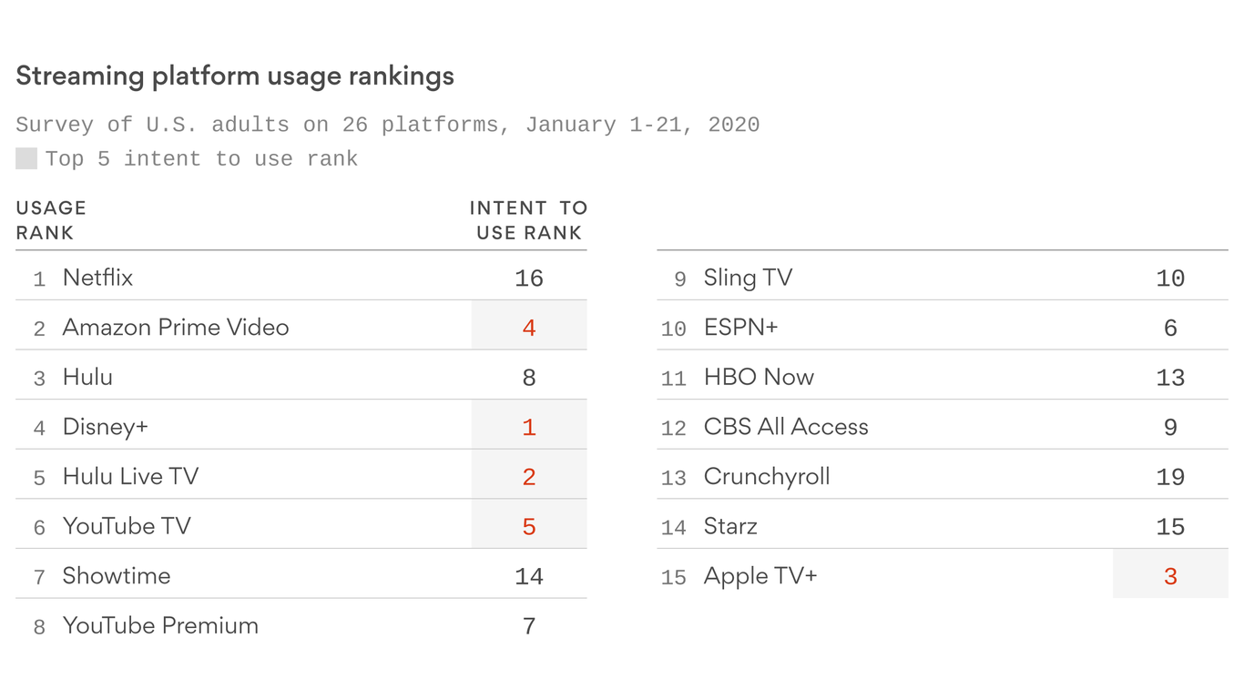1244x699 pixels.
Task: Click the Crunchyroll row label
Action: tap(767, 477)
